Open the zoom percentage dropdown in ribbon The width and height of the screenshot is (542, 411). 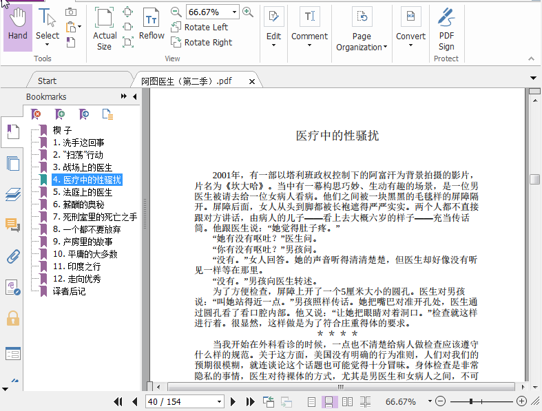tap(235, 12)
